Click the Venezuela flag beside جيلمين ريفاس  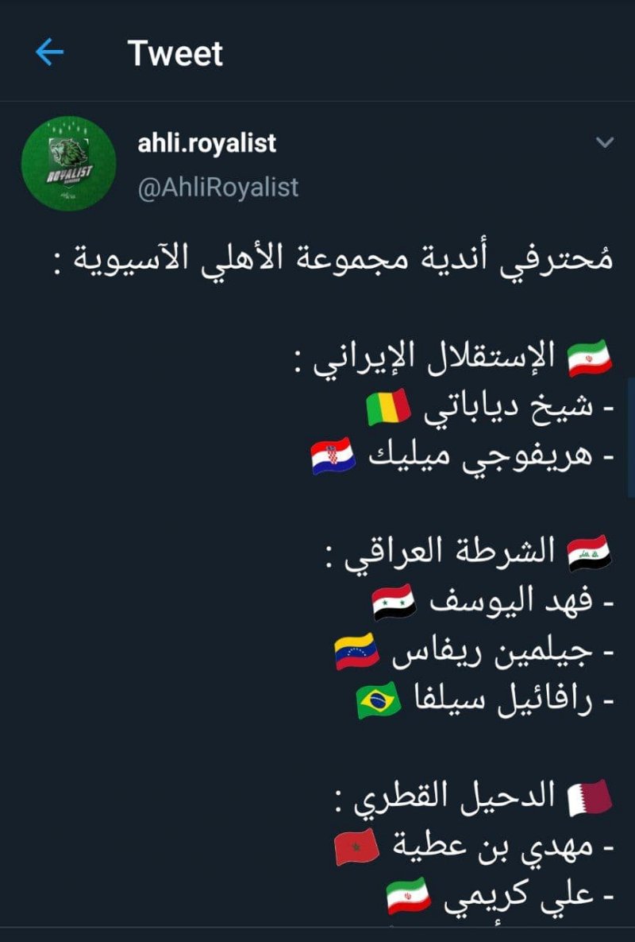357,652
